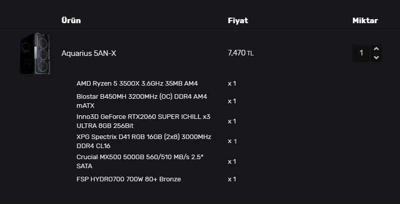
Task: Select the FSP HYDRO700 700W power supply
Action: coord(129,179)
